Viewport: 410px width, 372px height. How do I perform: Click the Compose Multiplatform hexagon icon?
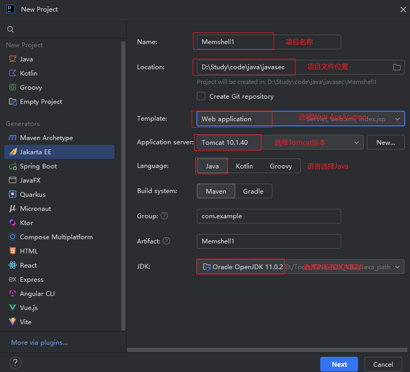(x=13, y=237)
